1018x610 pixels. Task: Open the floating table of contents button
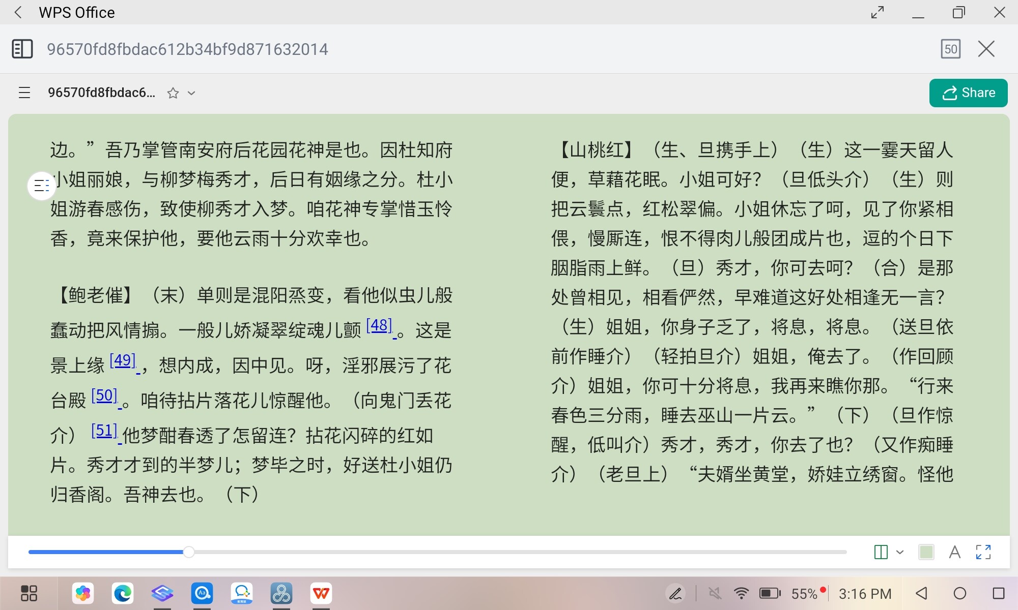[x=41, y=186]
